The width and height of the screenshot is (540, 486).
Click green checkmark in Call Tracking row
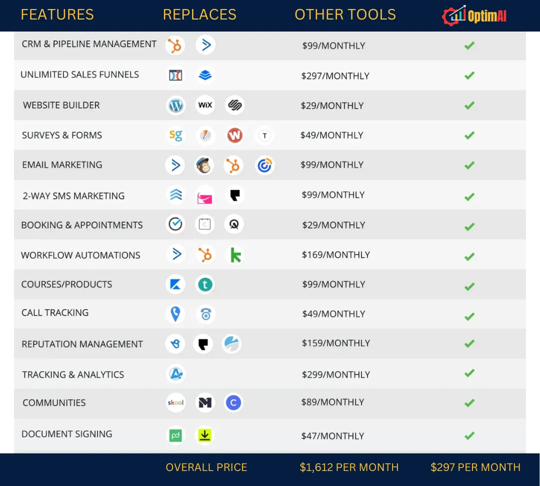tap(469, 316)
